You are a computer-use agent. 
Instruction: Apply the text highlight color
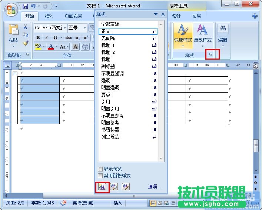click(38, 47)
